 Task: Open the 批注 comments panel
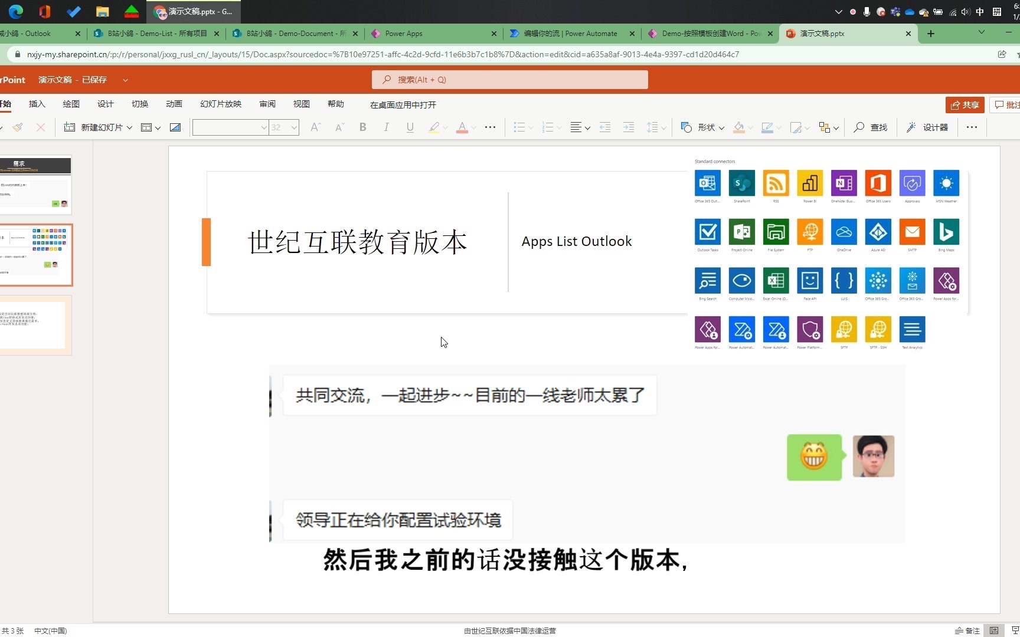tap(1007, 104)
